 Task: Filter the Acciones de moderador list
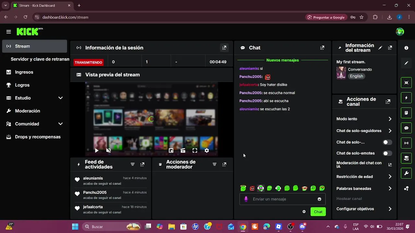tap(214, 164)
